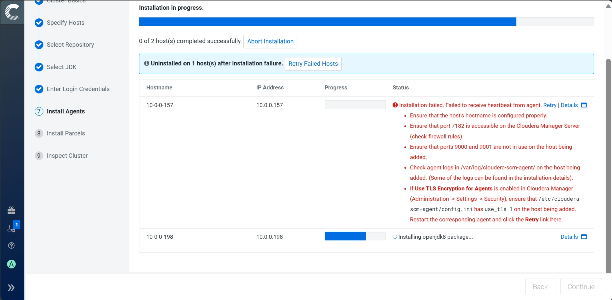Click Abort Installation button

[x=270, y=41]
